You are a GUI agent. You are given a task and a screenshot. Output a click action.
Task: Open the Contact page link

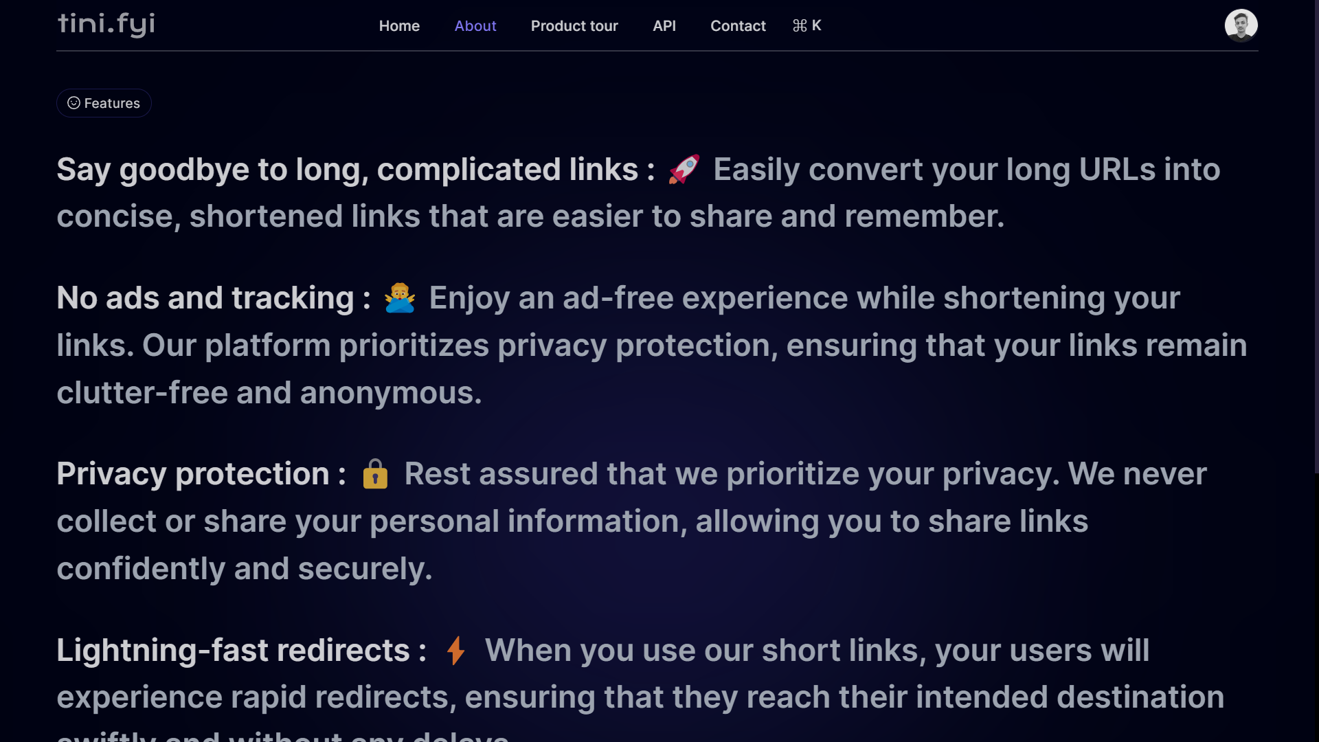738,26
